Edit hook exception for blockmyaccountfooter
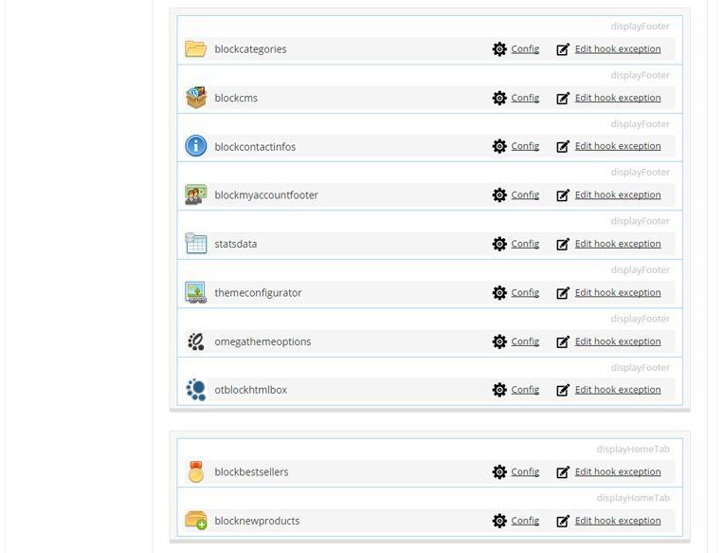Image resolution: width=724 pixels, height=553 pixels. pos(618,195)
